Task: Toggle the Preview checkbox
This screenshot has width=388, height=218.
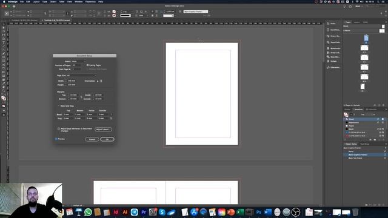Action: [x=56, y=139]
